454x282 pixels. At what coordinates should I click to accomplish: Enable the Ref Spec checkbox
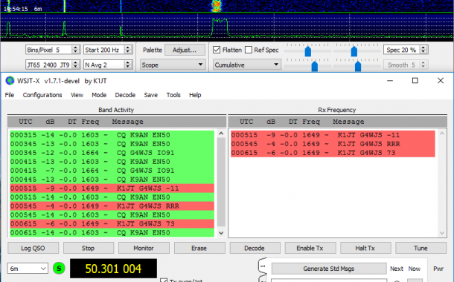point(249,50)
